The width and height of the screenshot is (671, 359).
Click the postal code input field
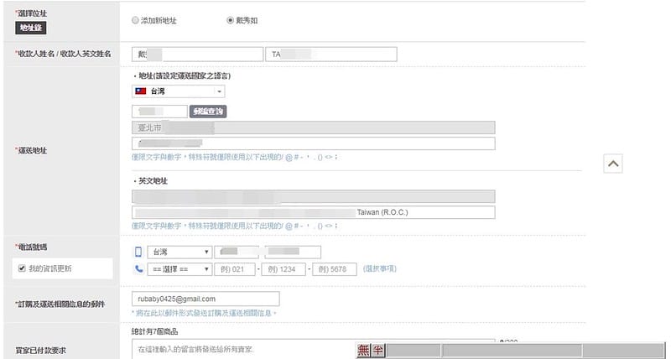(x=159, y=111)
